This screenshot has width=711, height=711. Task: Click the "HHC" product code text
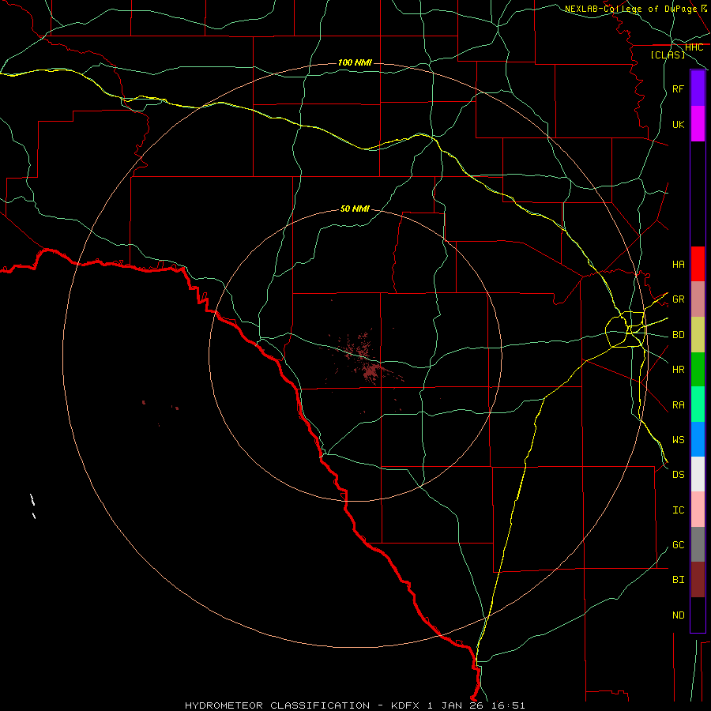[694, 47]
